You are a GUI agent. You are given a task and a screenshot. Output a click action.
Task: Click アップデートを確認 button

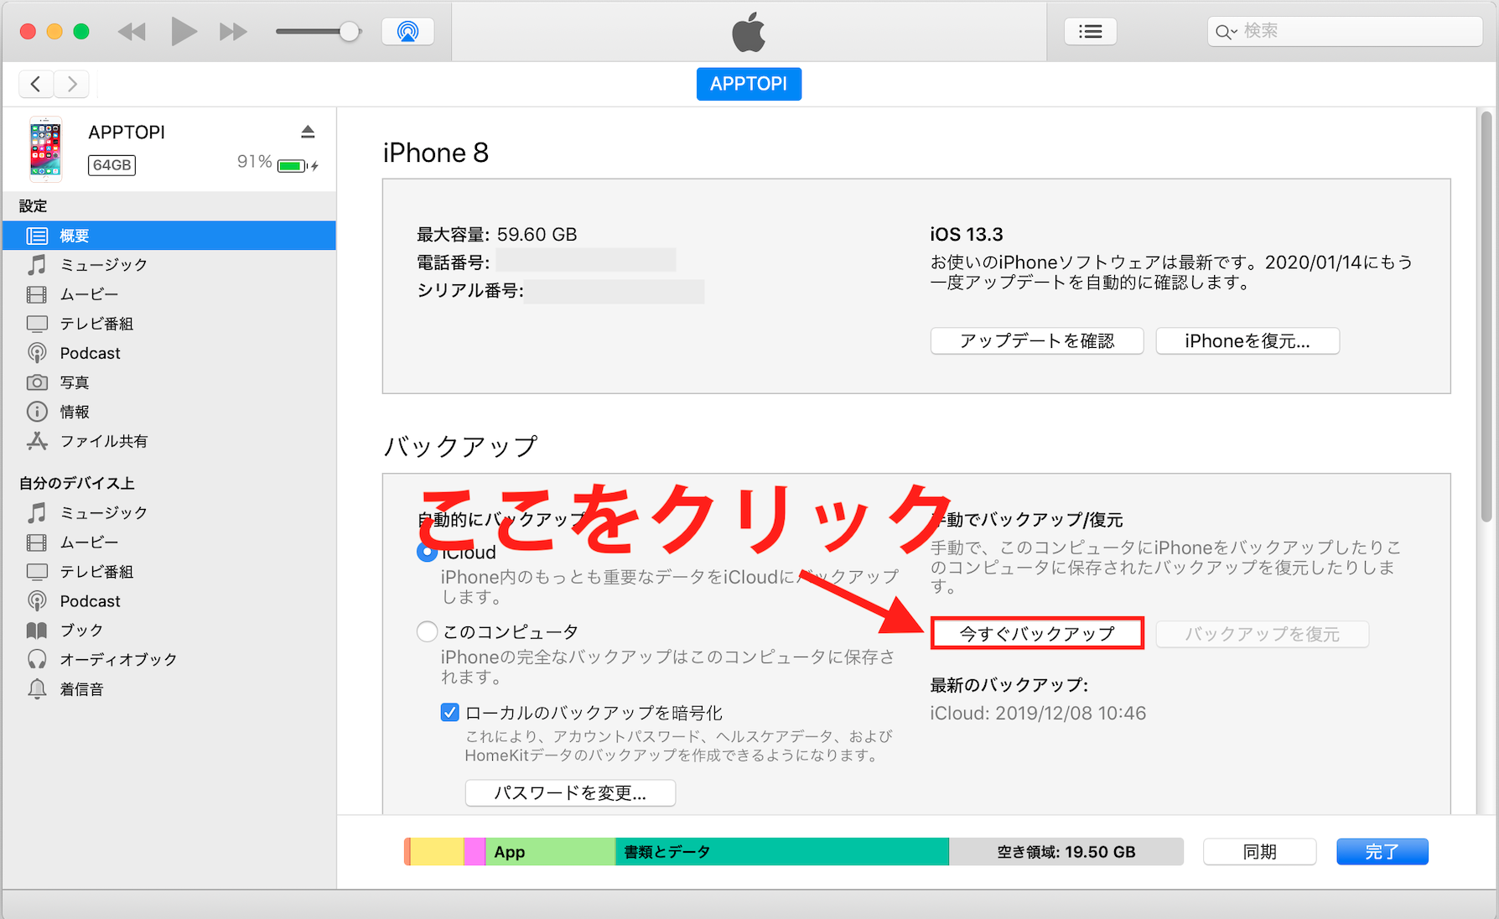click(1037, 341)
